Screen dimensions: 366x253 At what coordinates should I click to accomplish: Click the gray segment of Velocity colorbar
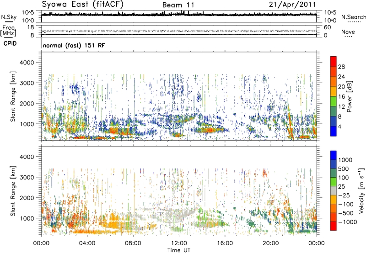coord(334,190)
